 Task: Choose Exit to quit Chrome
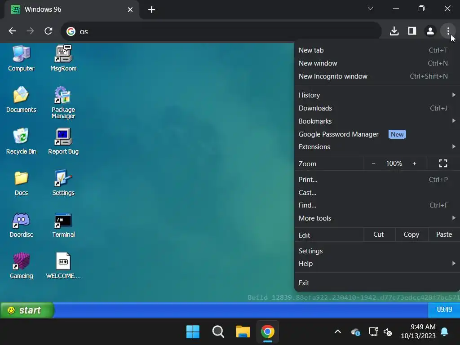[x=377, y=283]
